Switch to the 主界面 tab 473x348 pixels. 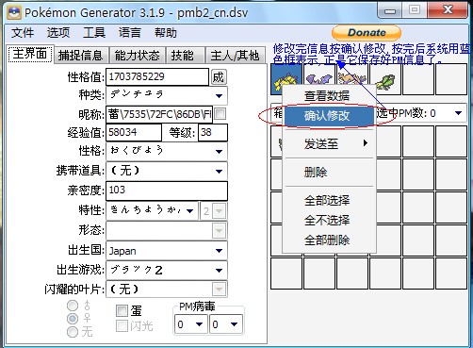[30, 54]
